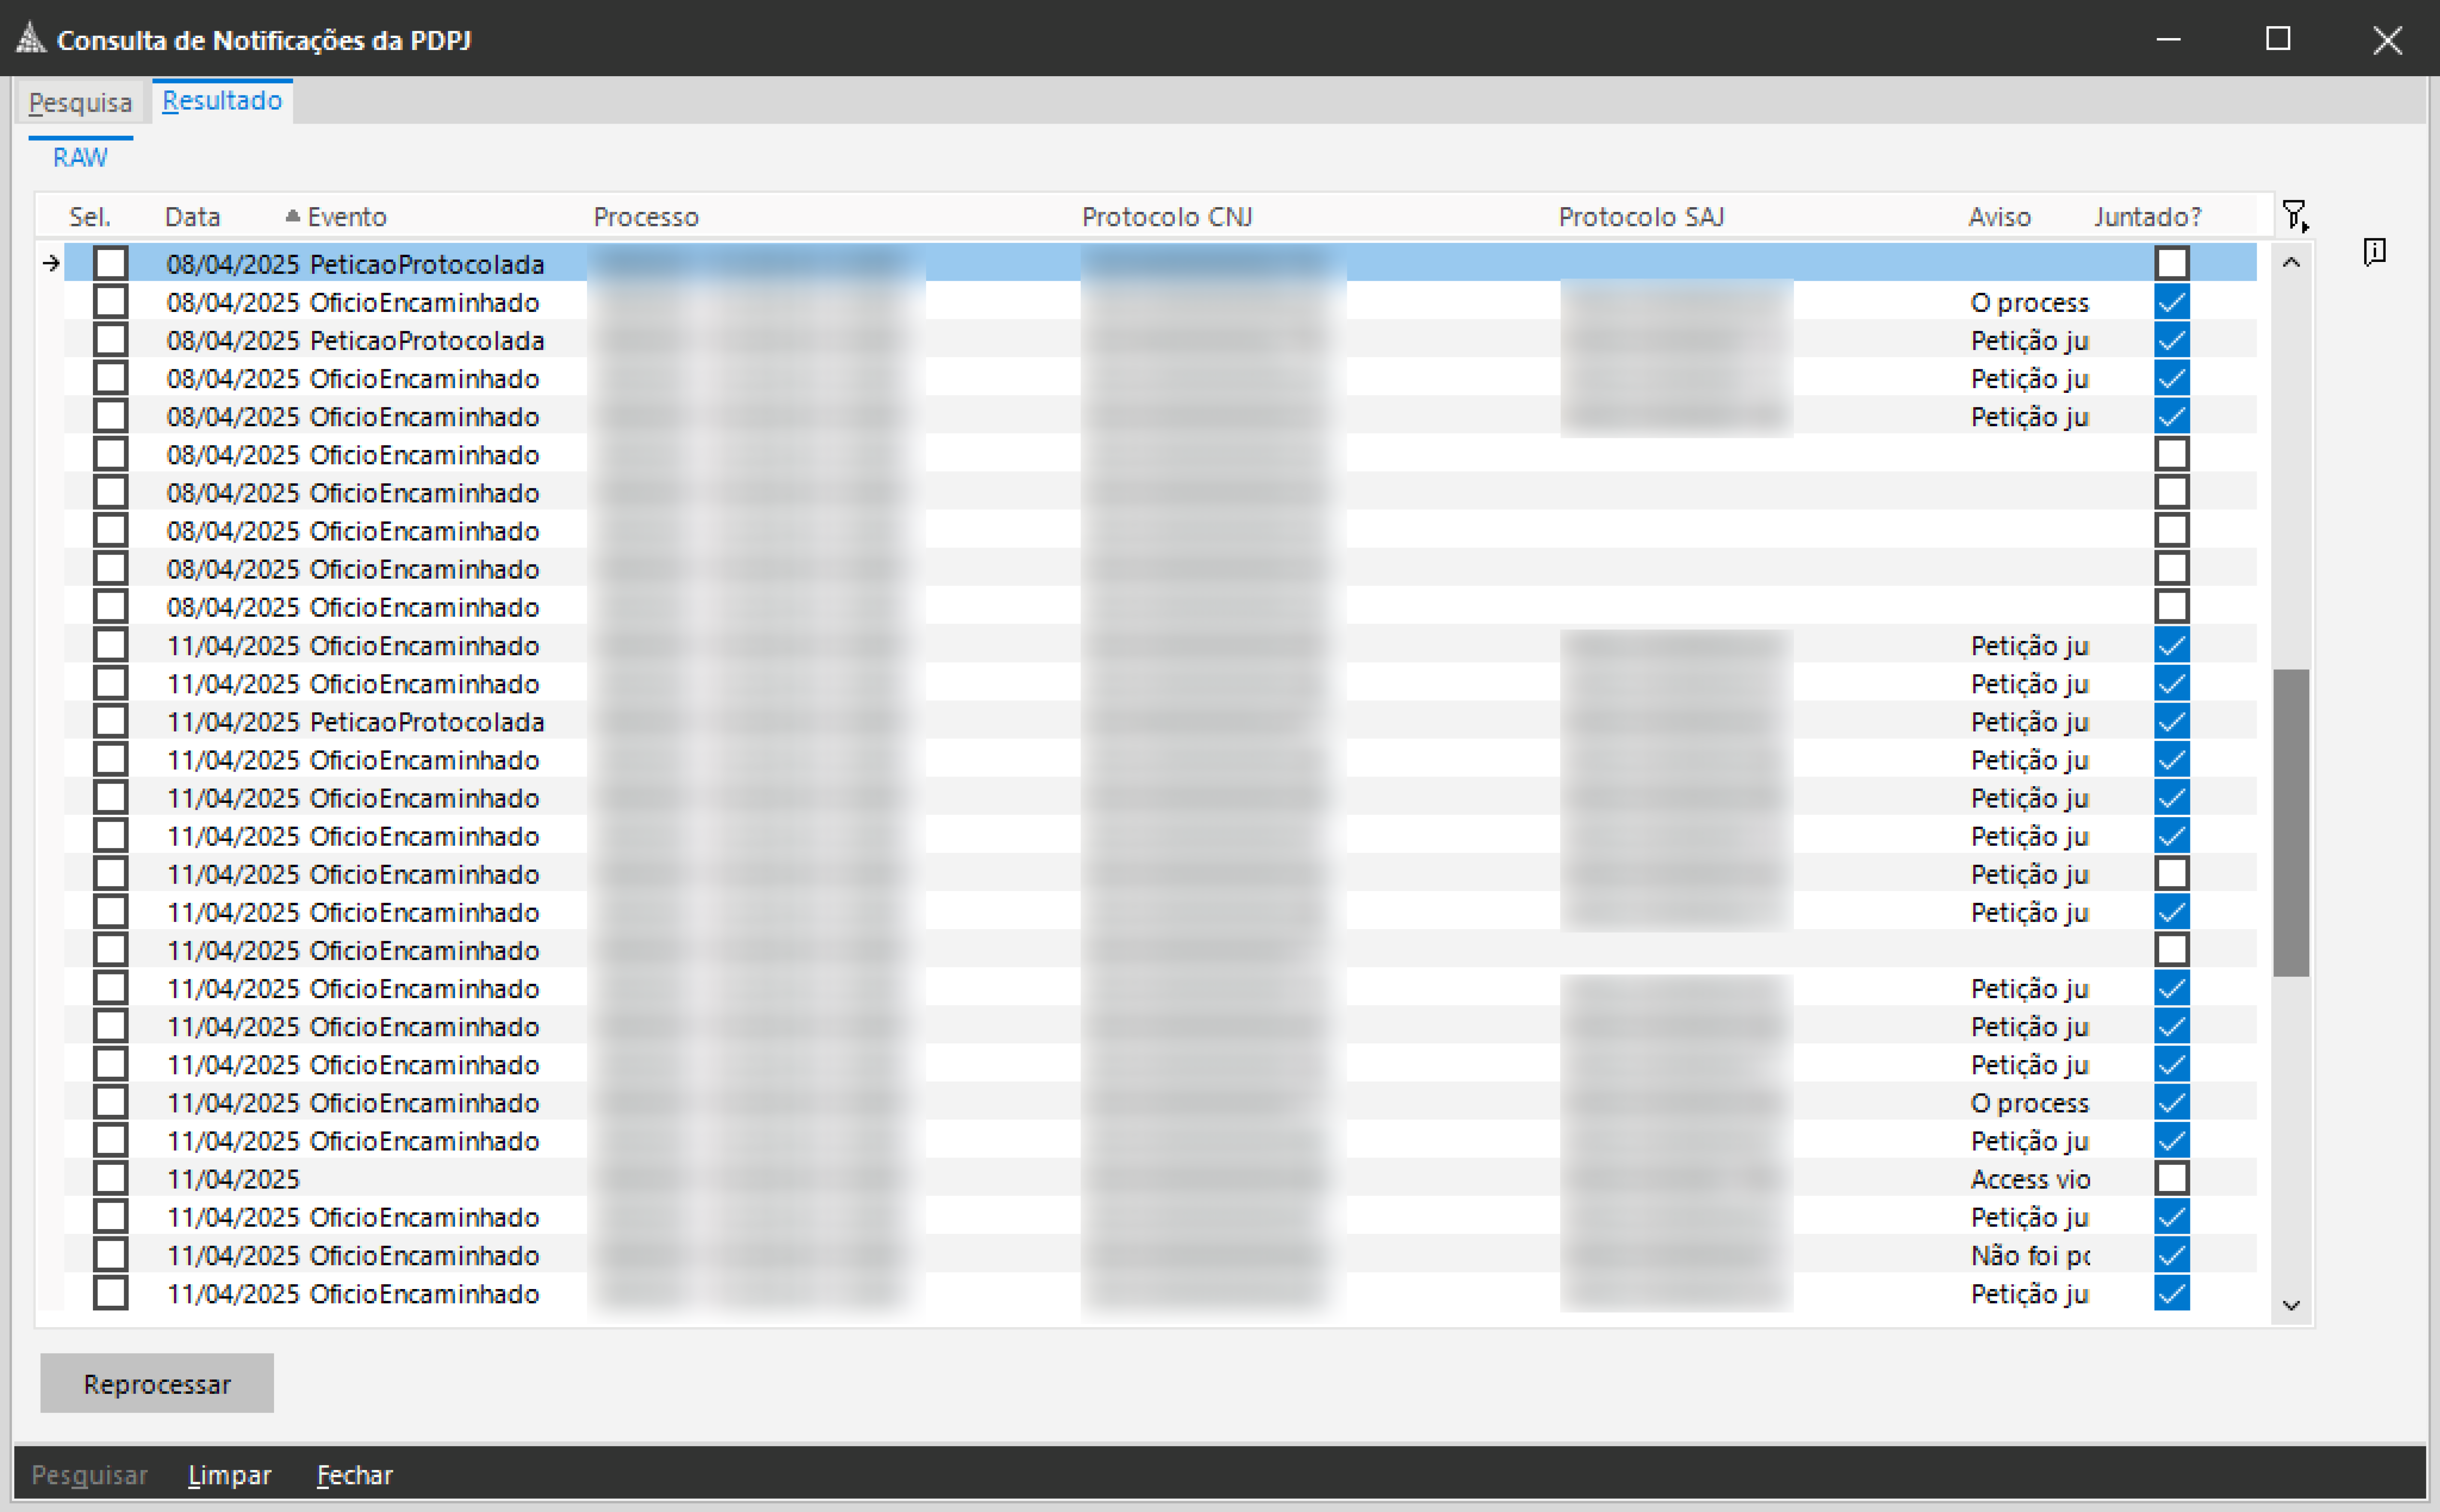Click the Aviso column header
The height and width of the screenshot is (1512, 2440).
[2000, 216]
